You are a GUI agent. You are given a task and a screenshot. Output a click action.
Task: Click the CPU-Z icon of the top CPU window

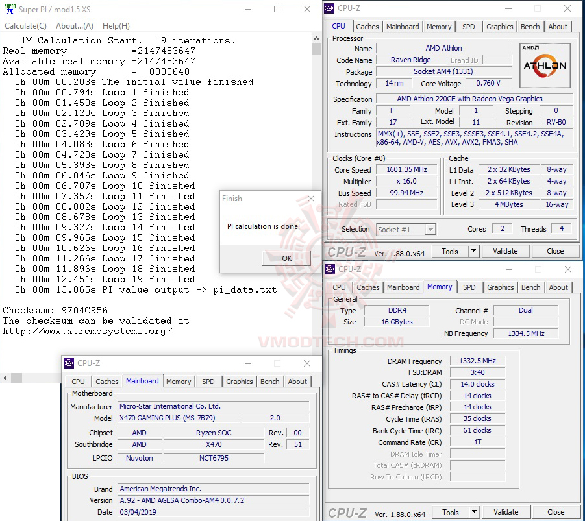click(329, 8)
